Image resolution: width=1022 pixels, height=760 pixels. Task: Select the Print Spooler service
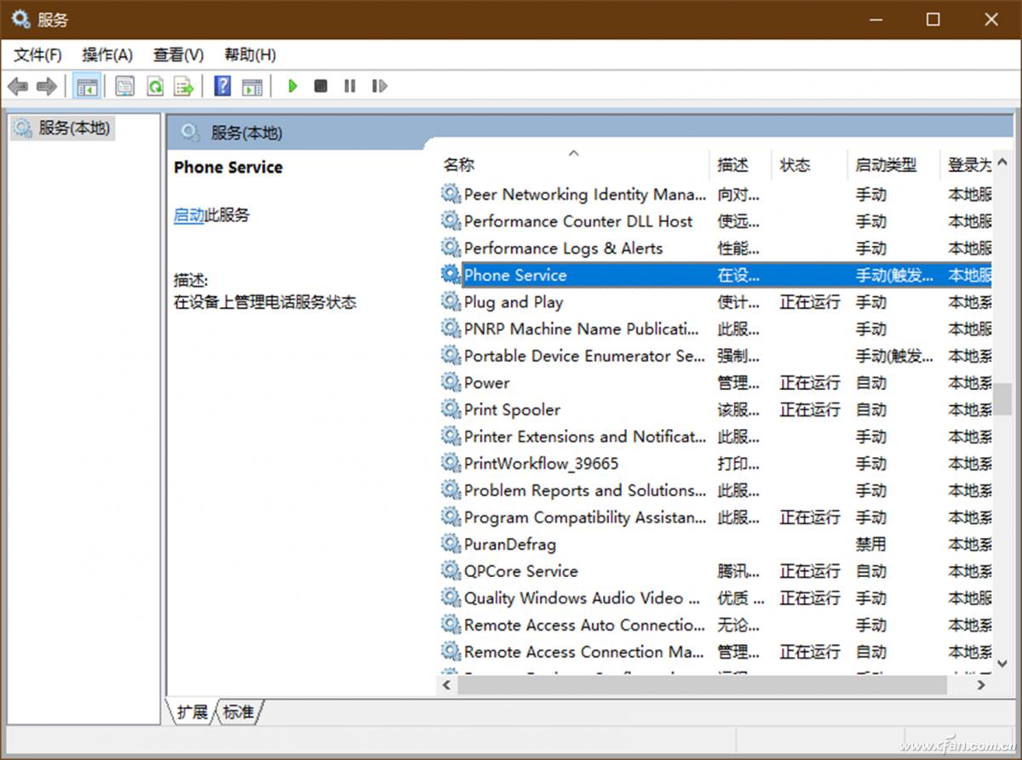coord(715,409)
